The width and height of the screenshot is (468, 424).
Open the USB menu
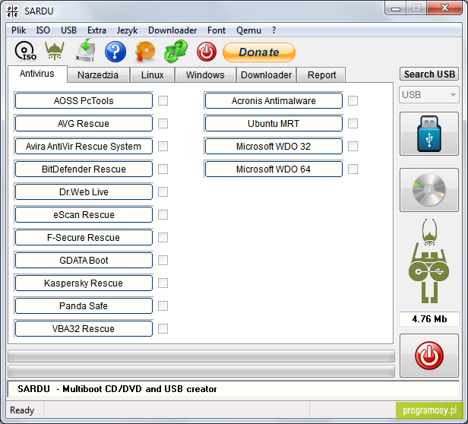click(68, 30)
